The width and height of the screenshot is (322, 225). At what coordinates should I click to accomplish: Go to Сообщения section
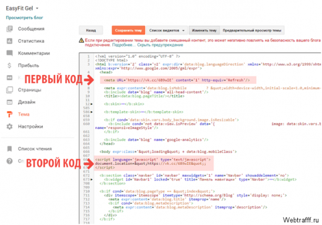(31, 29)
